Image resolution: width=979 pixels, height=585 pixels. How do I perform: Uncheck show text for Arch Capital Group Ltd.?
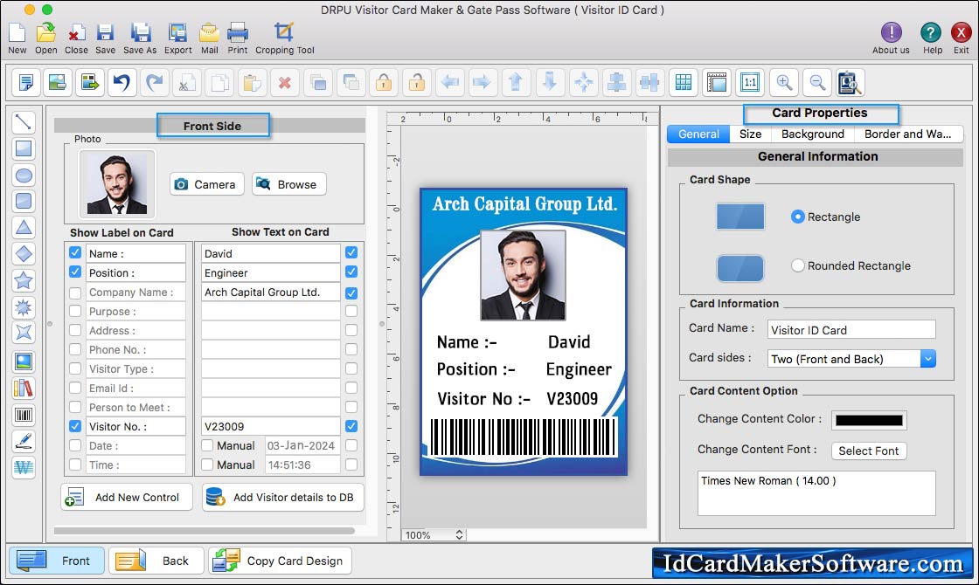(x=351, y=292)
